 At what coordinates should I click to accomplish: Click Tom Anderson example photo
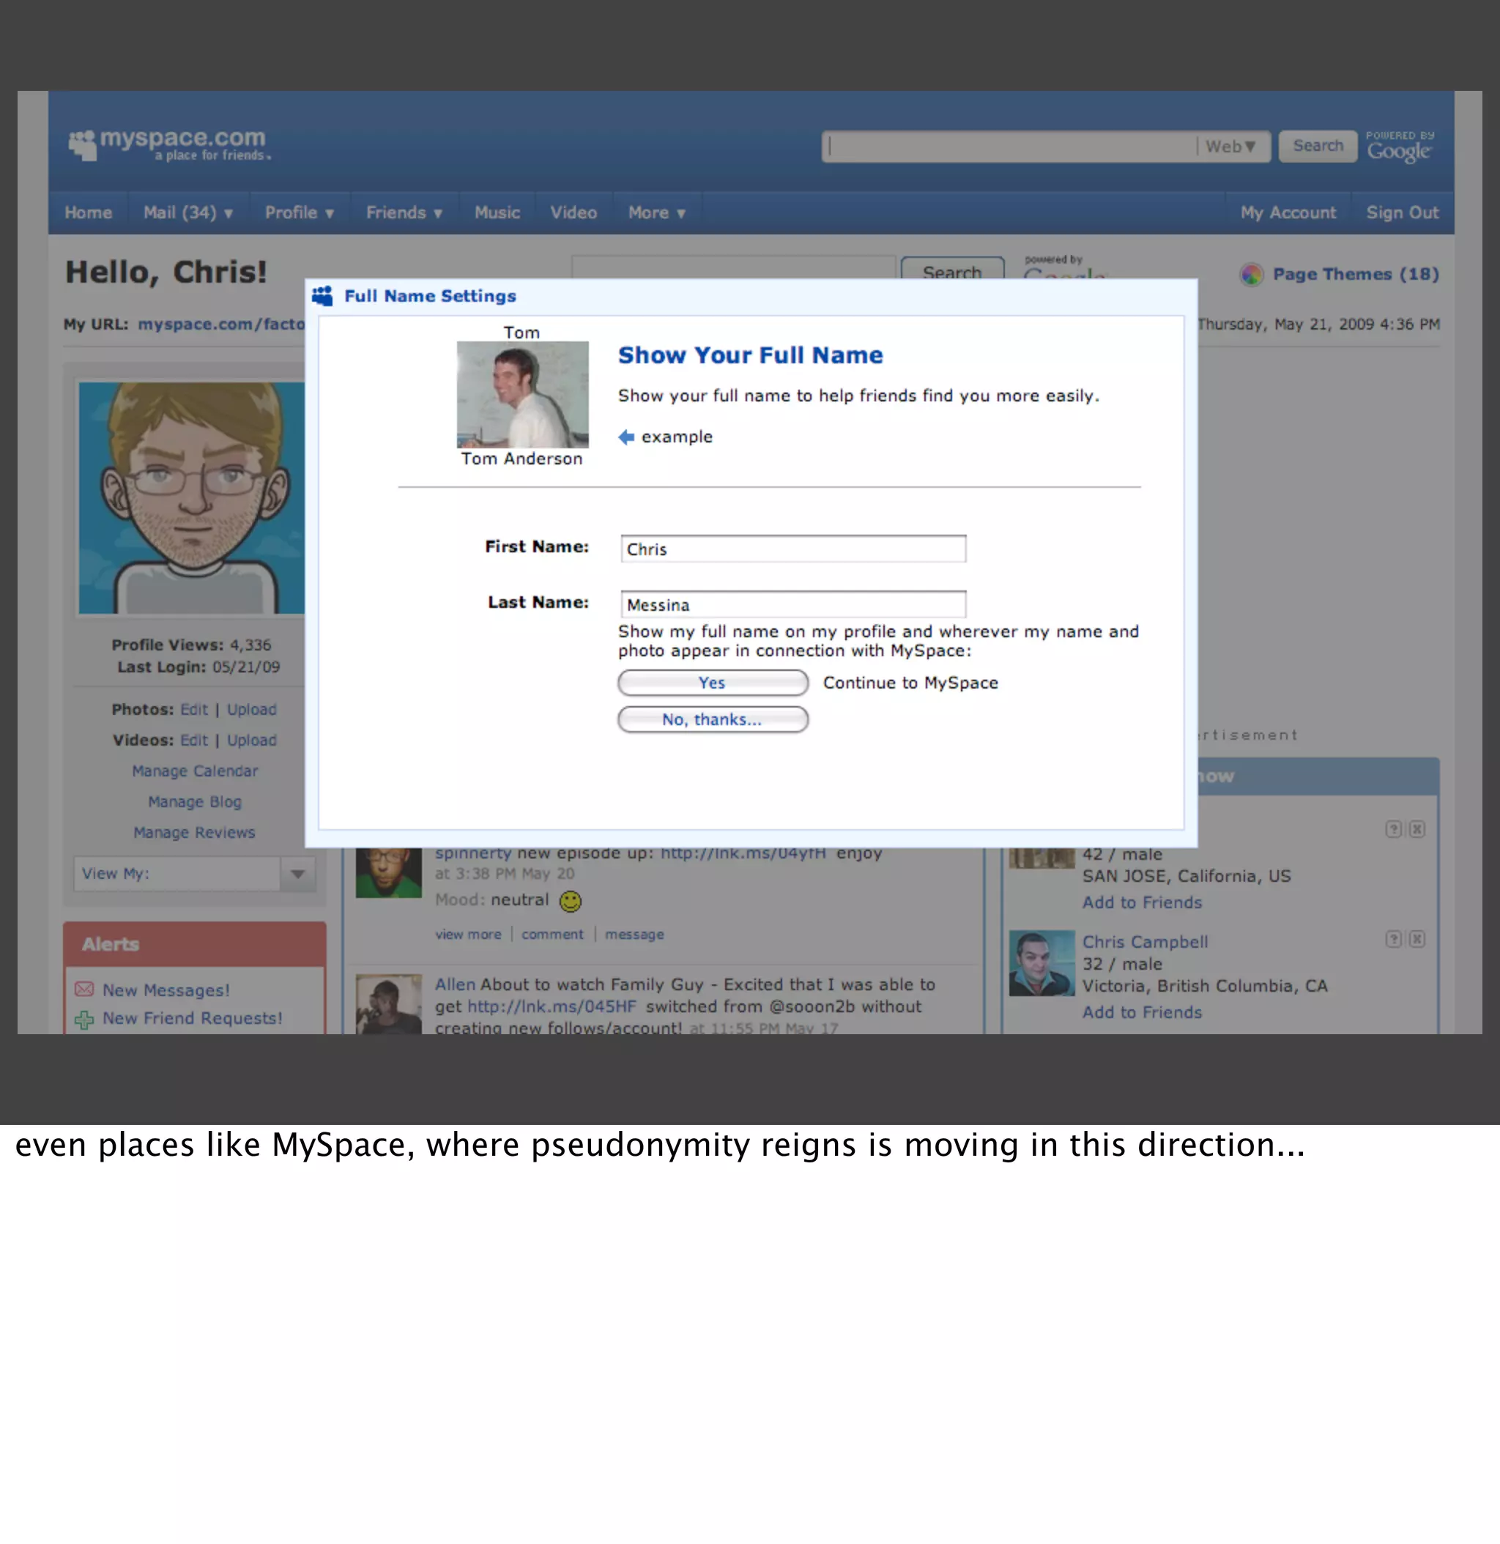[522, 395]
